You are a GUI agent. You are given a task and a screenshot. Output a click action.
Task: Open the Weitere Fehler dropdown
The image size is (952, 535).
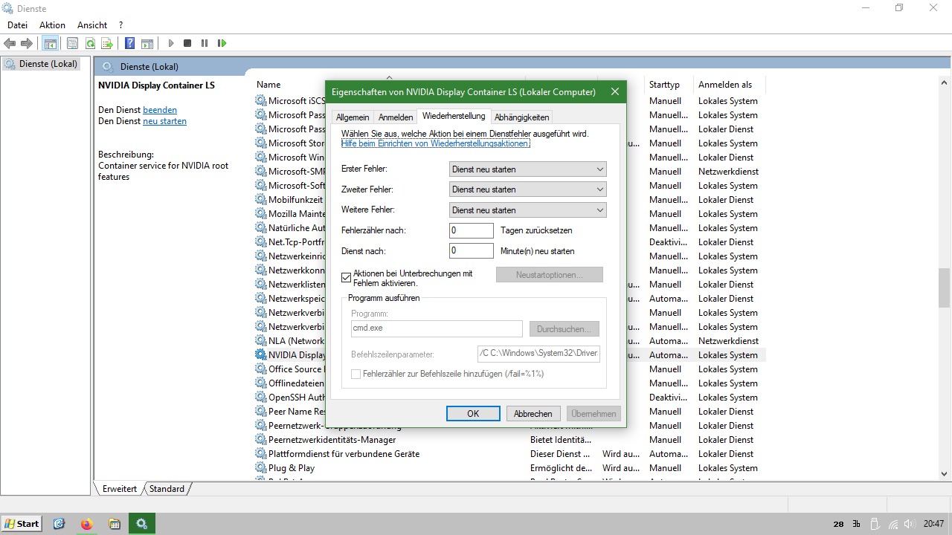(528, 210)
